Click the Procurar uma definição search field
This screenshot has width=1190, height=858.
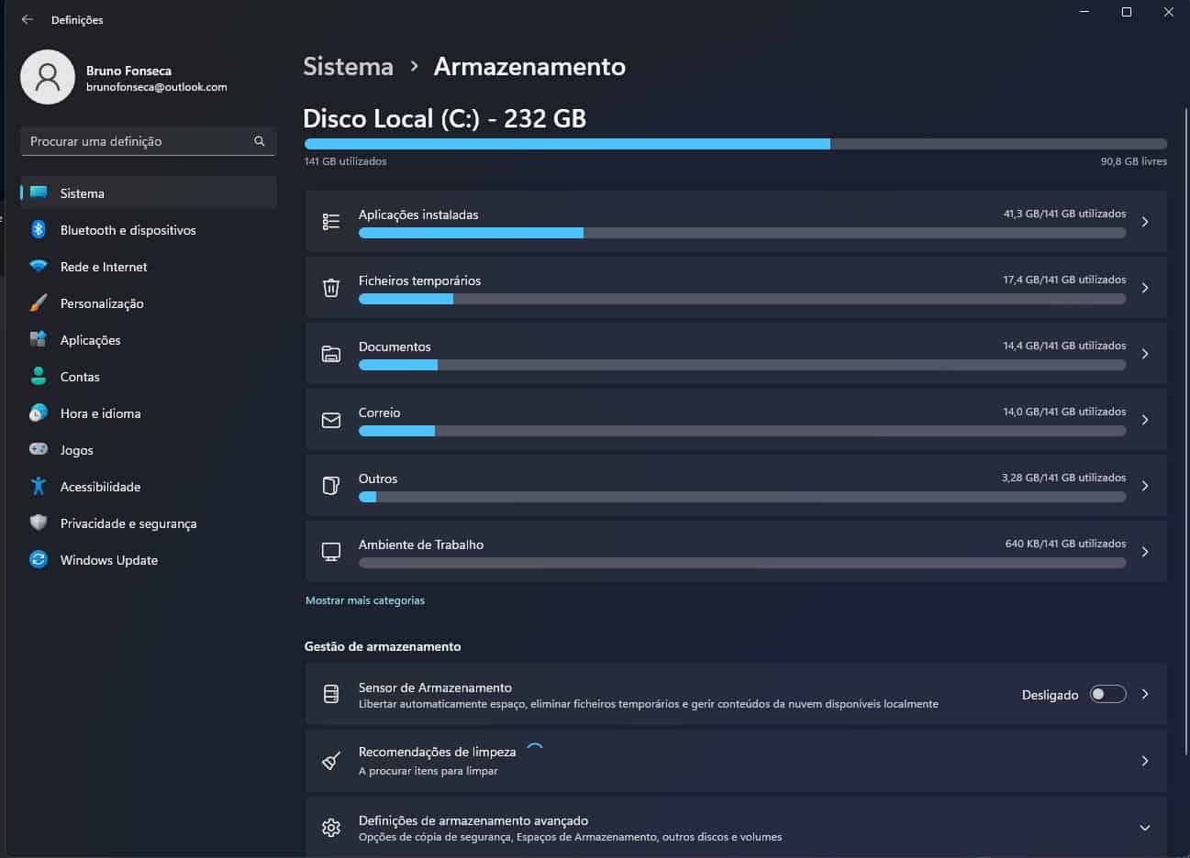138,141
